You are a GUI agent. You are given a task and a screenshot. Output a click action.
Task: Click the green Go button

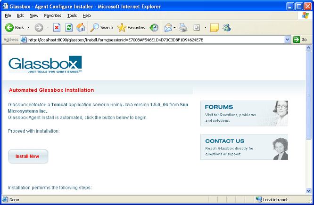point(300,40)
